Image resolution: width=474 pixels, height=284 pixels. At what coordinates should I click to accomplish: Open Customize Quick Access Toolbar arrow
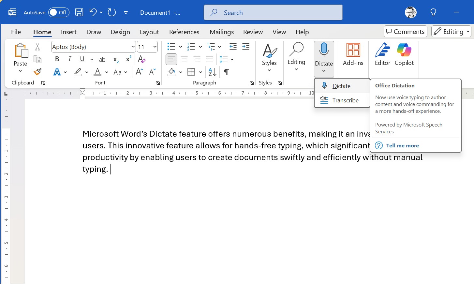(x=126, y=13)
